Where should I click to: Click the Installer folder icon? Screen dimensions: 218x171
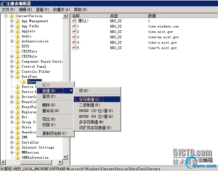[x=17, y=142]
